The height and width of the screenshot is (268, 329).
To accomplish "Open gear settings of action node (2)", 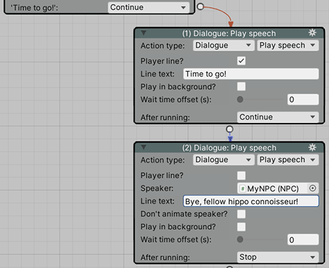I will [x=312, y=148].
